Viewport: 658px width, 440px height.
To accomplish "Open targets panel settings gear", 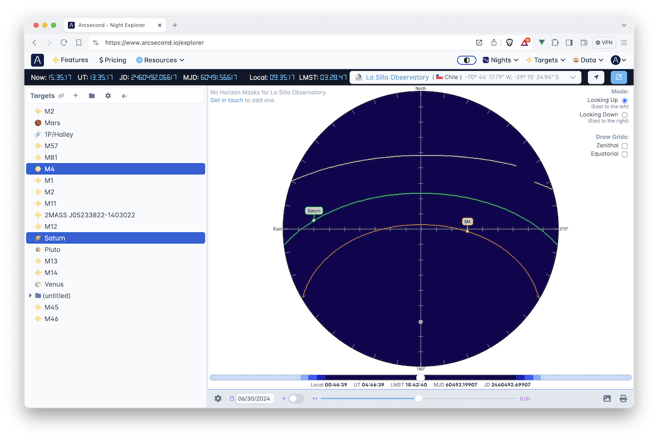I will point(108,96).
